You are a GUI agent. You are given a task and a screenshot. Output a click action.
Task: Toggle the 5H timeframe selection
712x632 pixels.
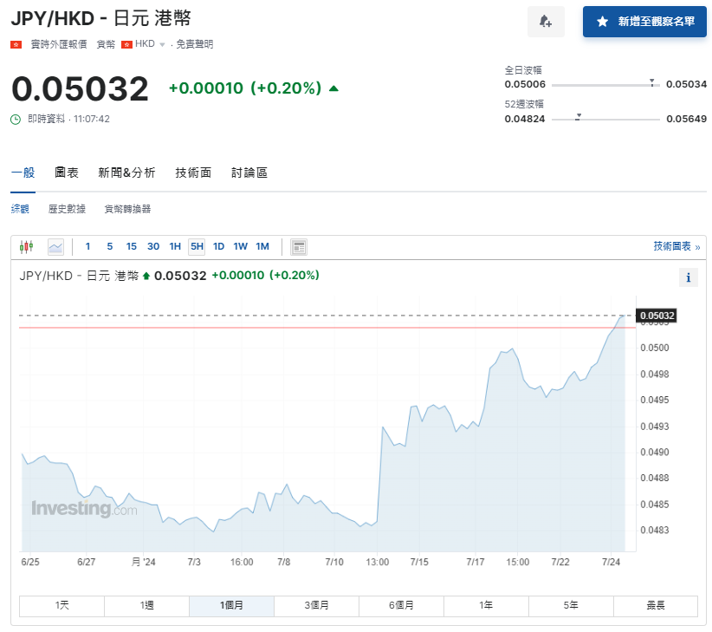coord(196,246)
